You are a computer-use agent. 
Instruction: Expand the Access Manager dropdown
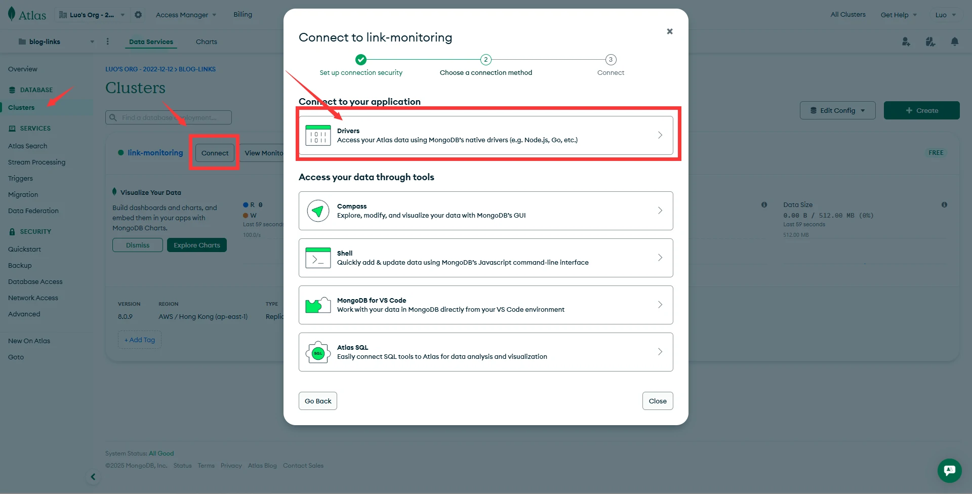coord(186,15)
